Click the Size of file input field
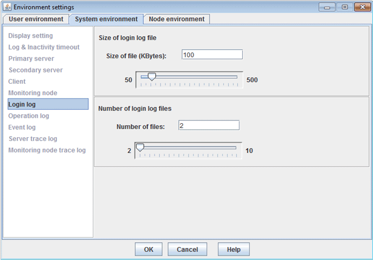373x260 pixels. pos(212,55)
